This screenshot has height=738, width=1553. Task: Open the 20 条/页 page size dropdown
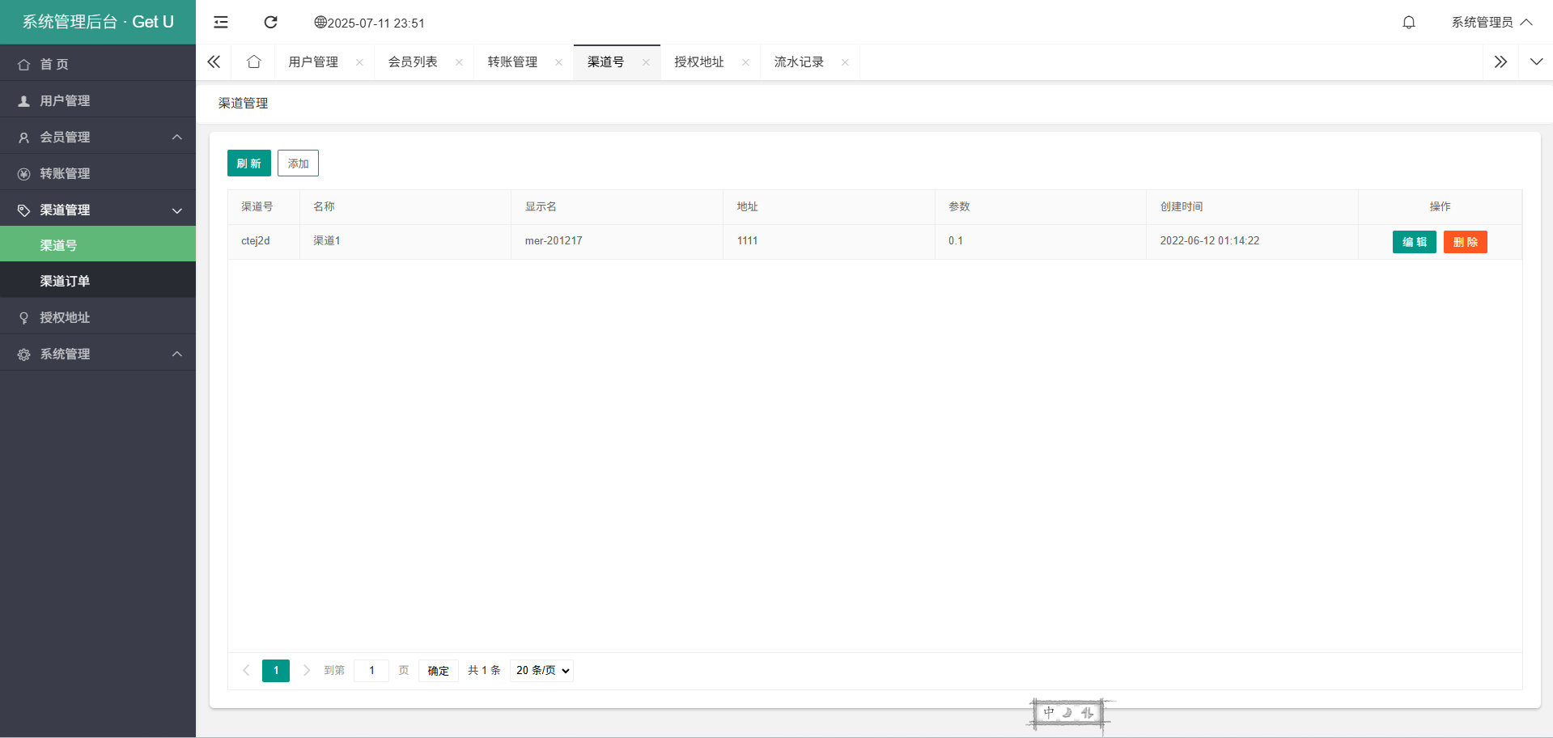click(x=541, y=671)
